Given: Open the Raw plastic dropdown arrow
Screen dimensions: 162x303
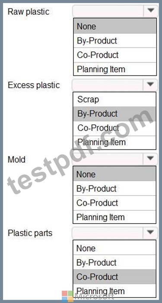Looking at the screenshot, I should [x=150, y=11].
